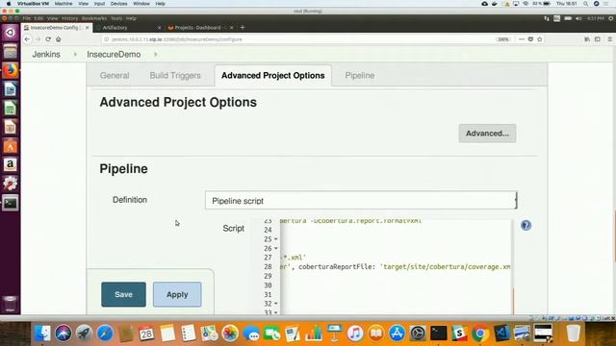Viewport: 616px width, 346px height.
Task: Open Ubuntu volume indicator in top panel
Action: point(578,18)
